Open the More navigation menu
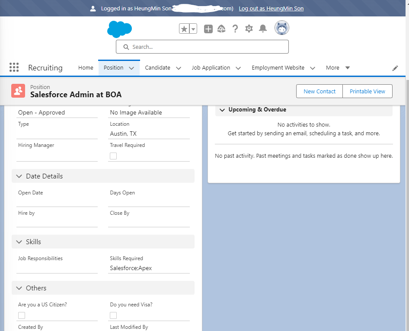This screenshot has width=409, height=331. point(338,67)
